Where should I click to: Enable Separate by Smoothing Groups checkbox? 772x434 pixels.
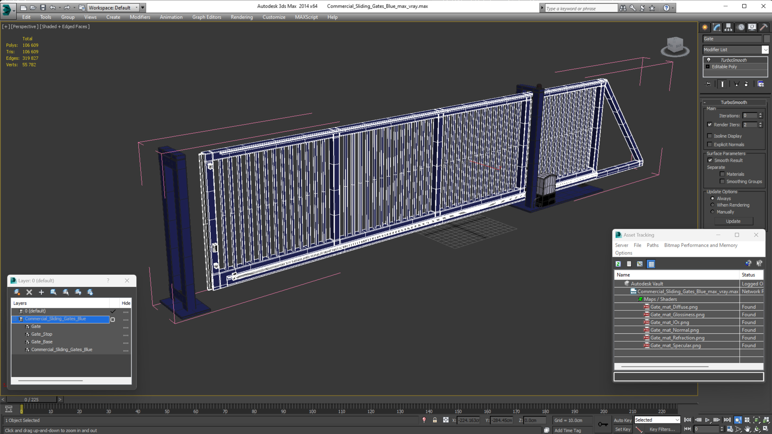click(722, 181)
